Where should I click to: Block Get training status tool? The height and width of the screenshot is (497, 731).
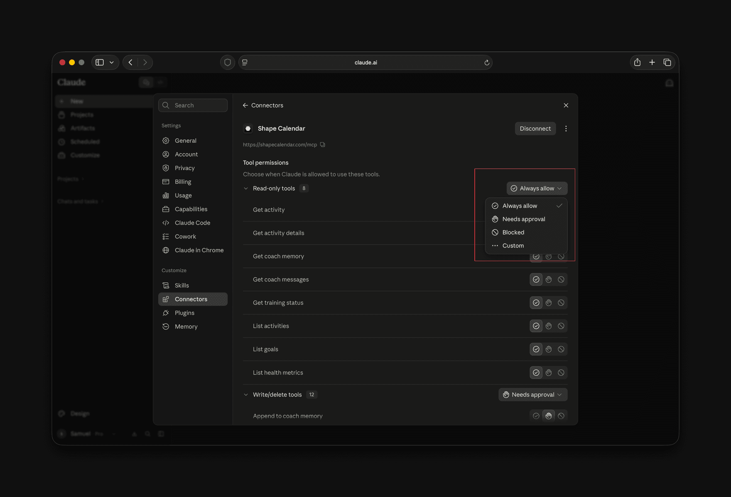[561, 303]
